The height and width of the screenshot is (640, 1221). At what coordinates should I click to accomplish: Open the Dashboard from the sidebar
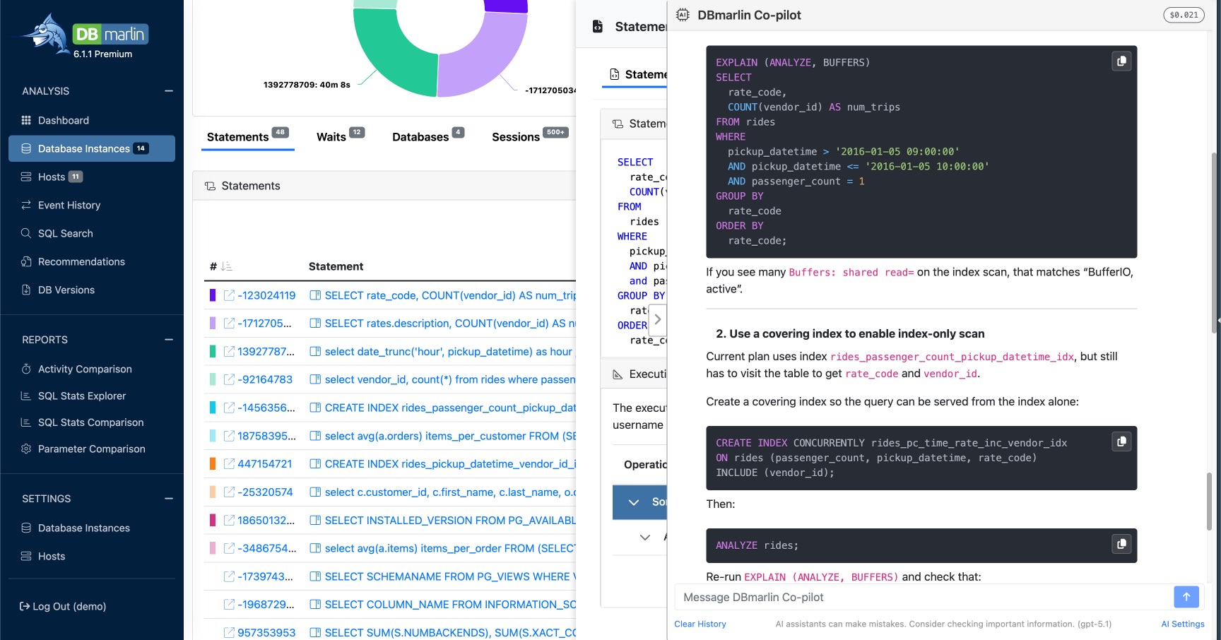[x=64, y=120]
